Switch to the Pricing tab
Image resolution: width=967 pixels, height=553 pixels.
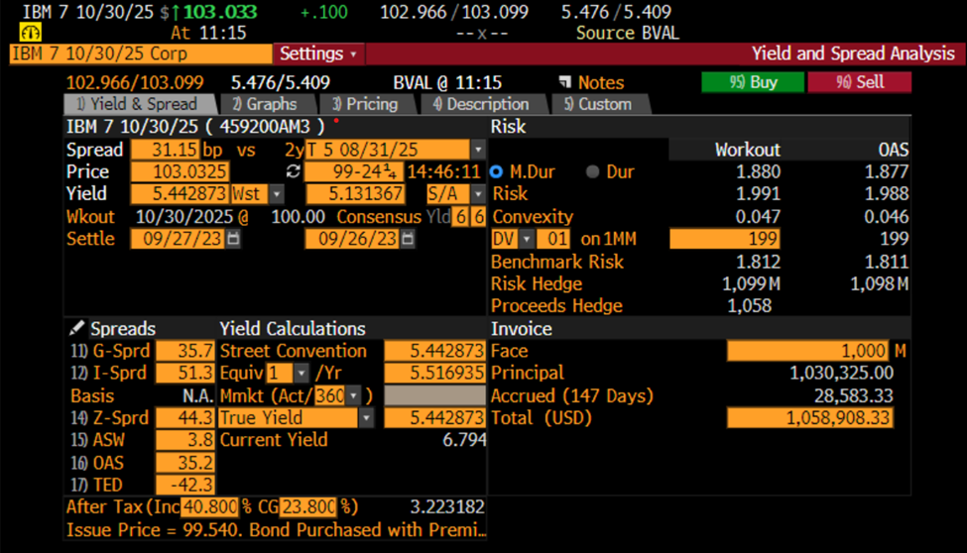368,104
